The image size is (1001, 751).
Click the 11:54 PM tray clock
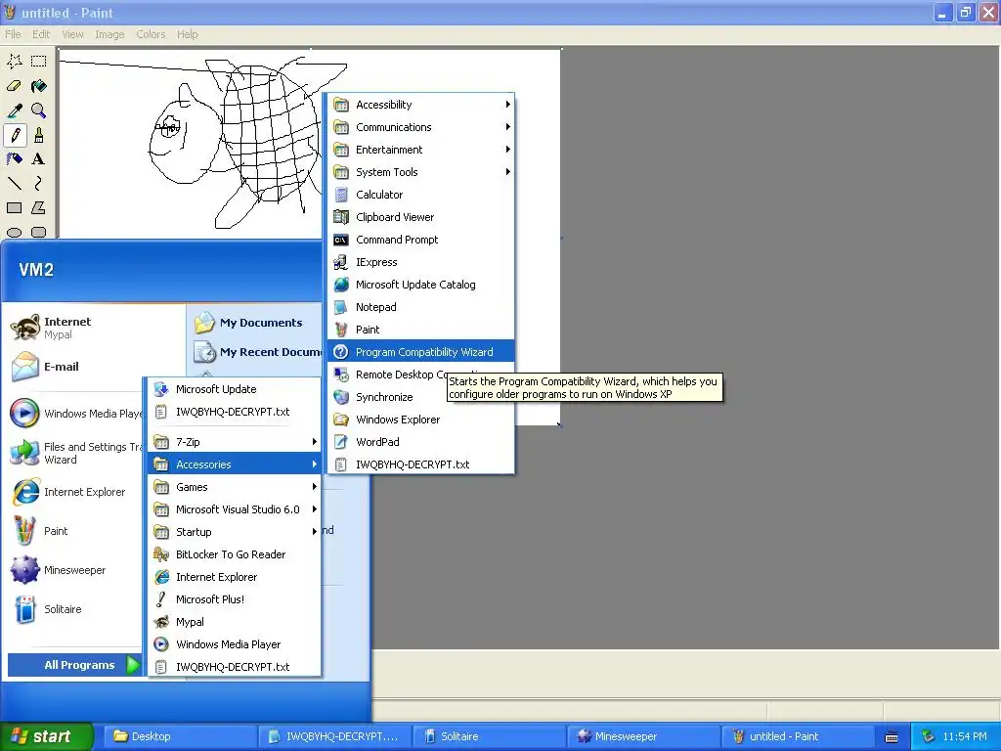964,736
